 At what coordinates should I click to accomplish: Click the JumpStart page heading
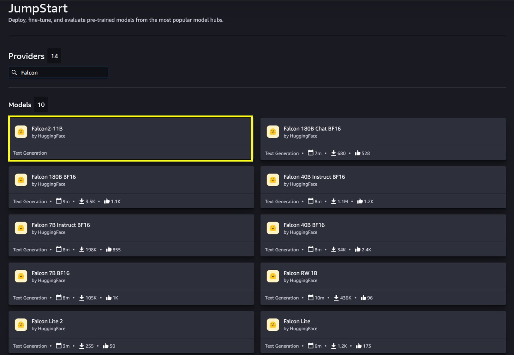tap(38, 9)
